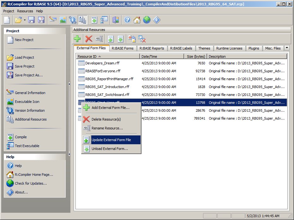Open the Runtime Licenses tab
Screen dimensions: 294x220
pyautogui.click(x=229, y=48)
